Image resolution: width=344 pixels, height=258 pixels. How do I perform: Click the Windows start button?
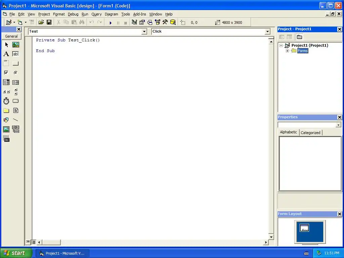coord(16,253)
